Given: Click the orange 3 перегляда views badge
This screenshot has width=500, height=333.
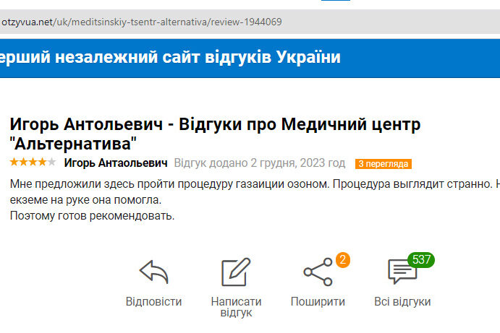Looking at the screenshot, I should (x=384, y=163).
